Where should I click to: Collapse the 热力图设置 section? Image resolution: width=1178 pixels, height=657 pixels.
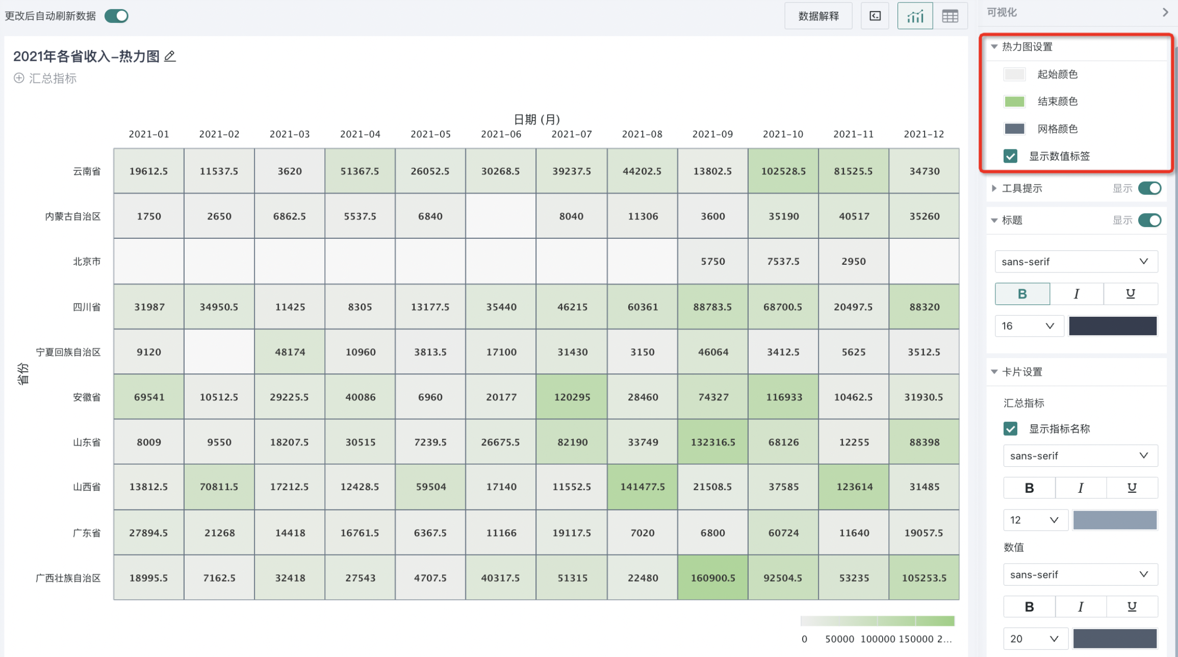(994, 46)
